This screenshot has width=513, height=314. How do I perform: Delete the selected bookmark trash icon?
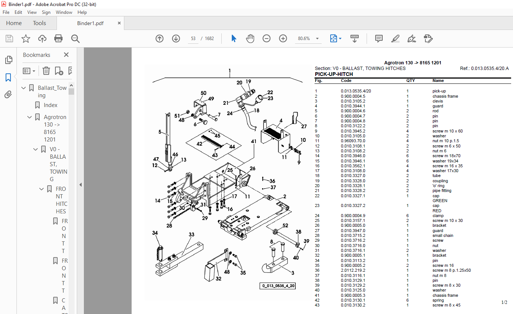pyautogui.click(x=46, y=71)
